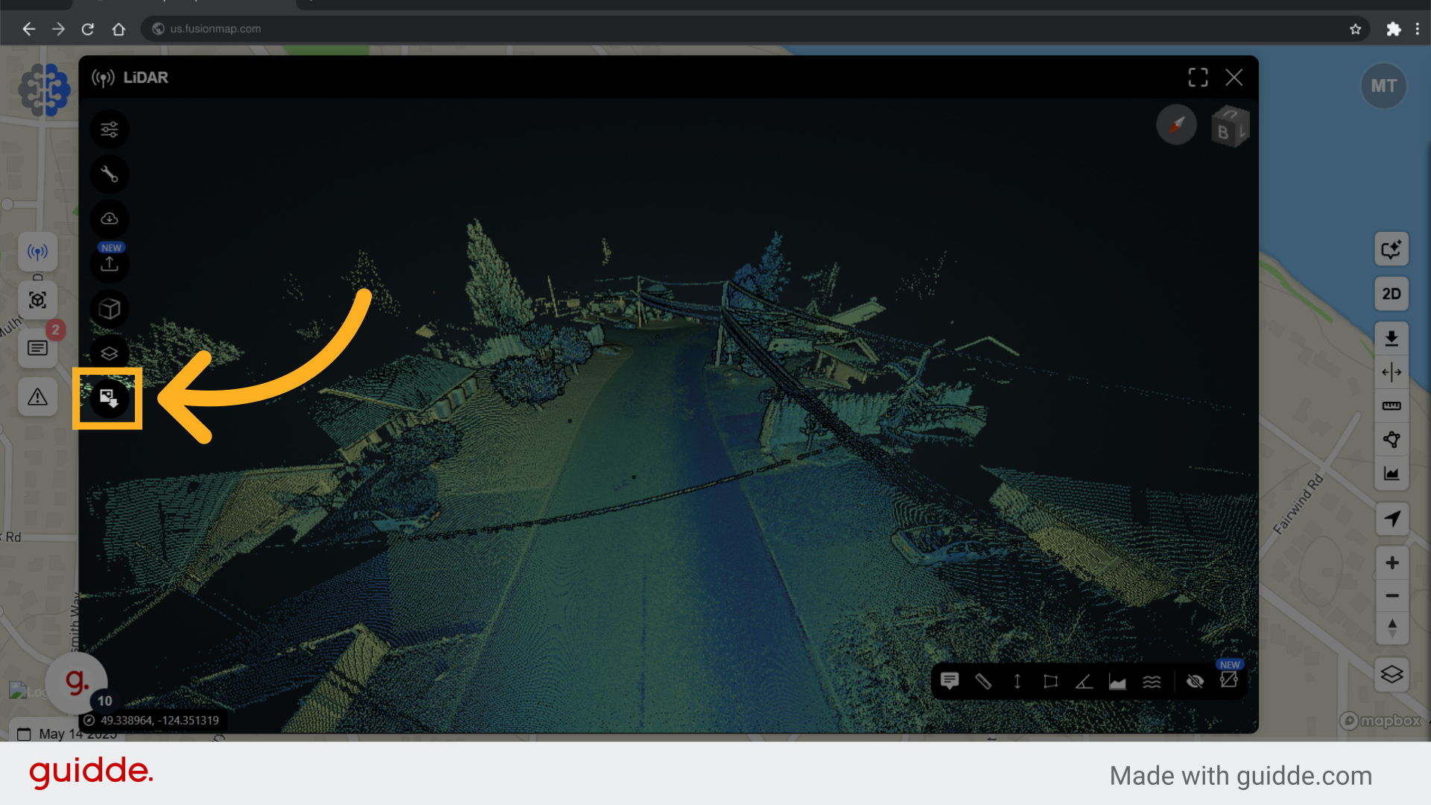Enter fullscreen mode for LiDAR viewer
Viewport: 1431px width, 805px height.
pos(1198,78)
